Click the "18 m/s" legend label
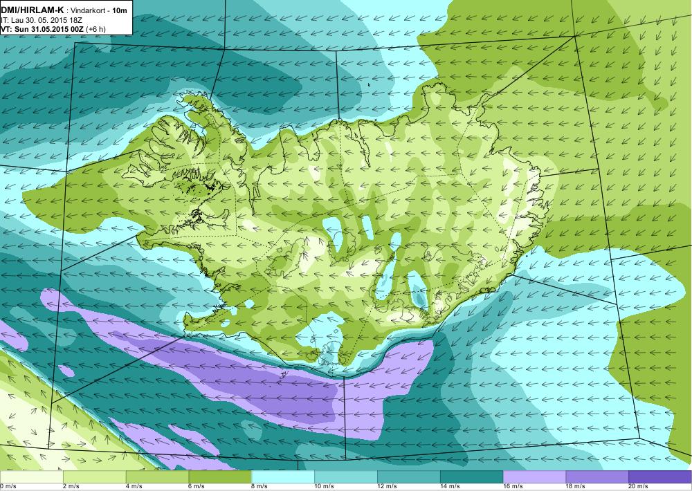This screenshot has width=692, height=491. pos(576,486)
